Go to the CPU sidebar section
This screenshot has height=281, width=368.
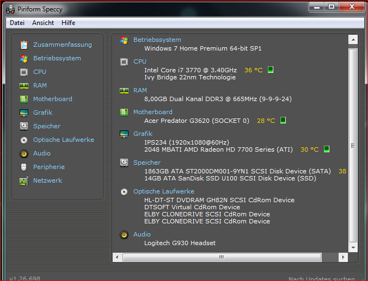(40, 72)
